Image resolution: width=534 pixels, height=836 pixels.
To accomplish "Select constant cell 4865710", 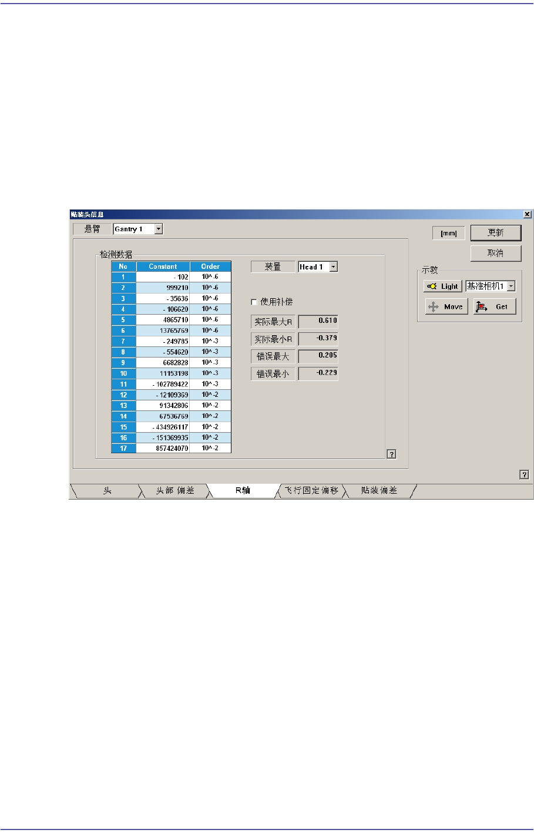I will point(163,320).
